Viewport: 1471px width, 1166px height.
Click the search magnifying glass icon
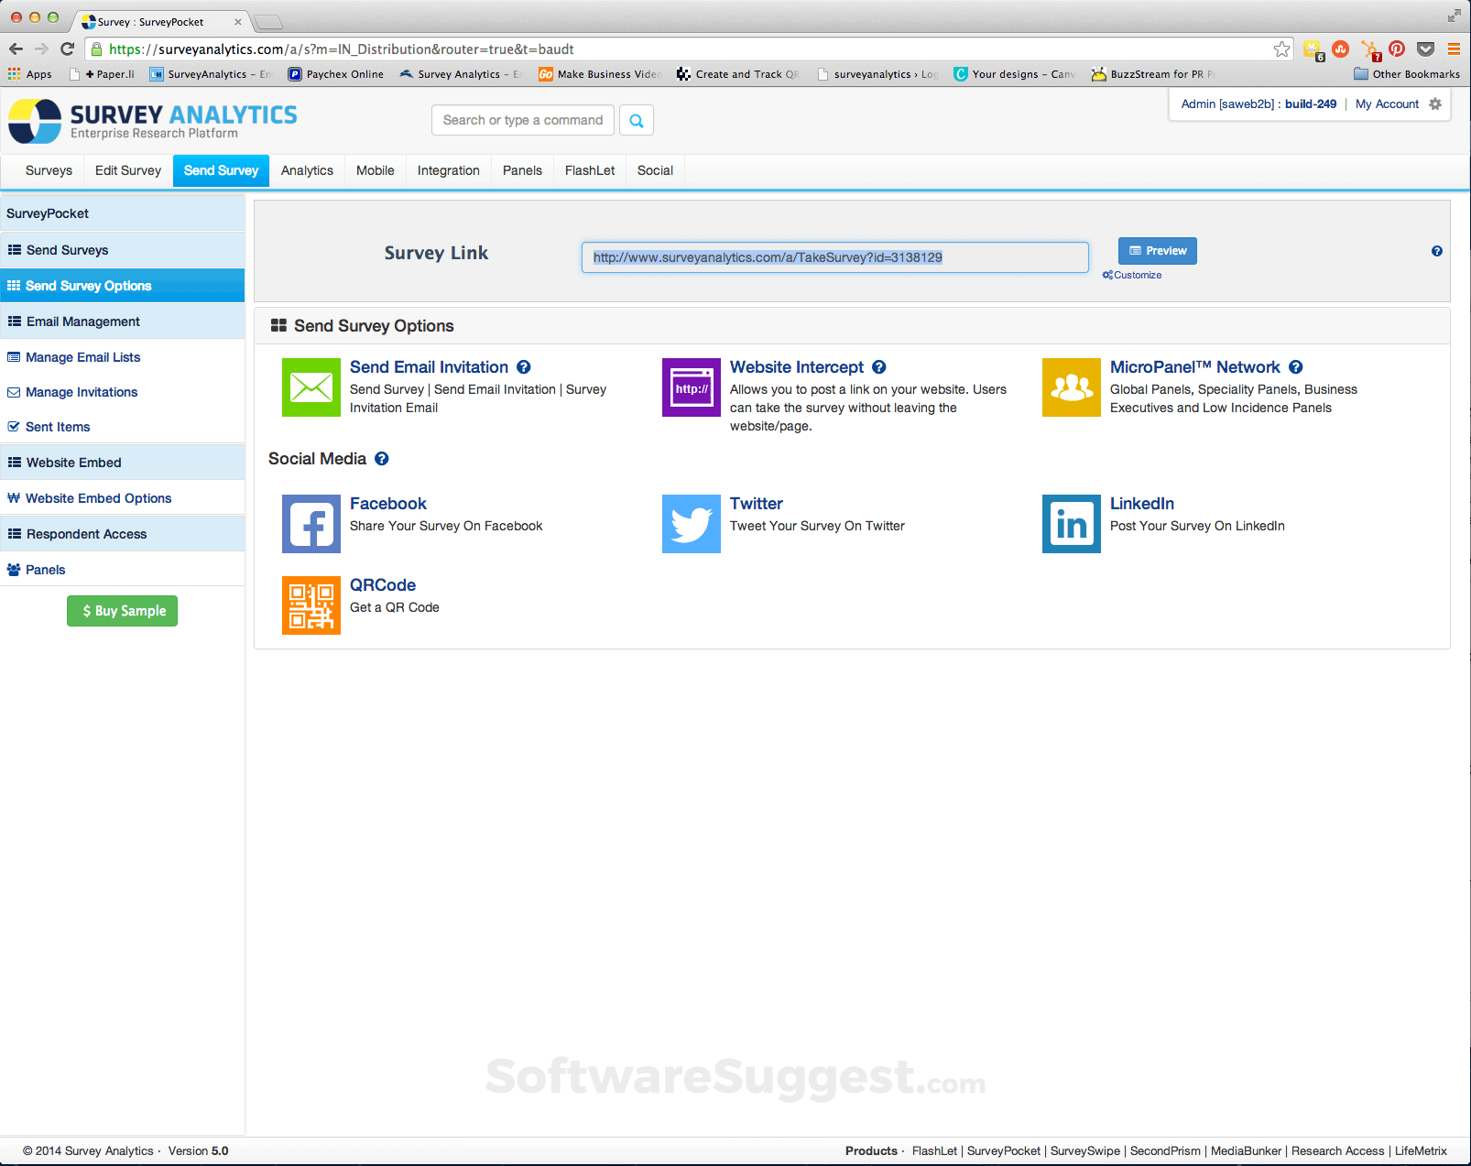click(x=636, y=120)
